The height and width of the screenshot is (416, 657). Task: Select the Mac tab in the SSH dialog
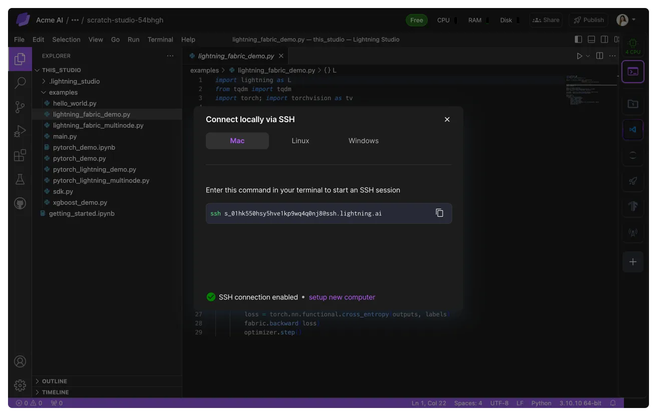237,141
